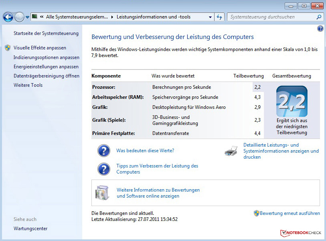Viewport: 326px width, 241px height.
Task: Open 'Tipps zum Verbessern der Leistung des Computers'
Action: [157, 169]
